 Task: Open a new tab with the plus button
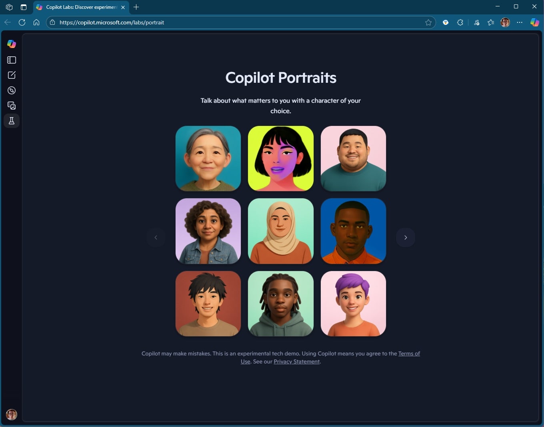[x=136, y=7]
